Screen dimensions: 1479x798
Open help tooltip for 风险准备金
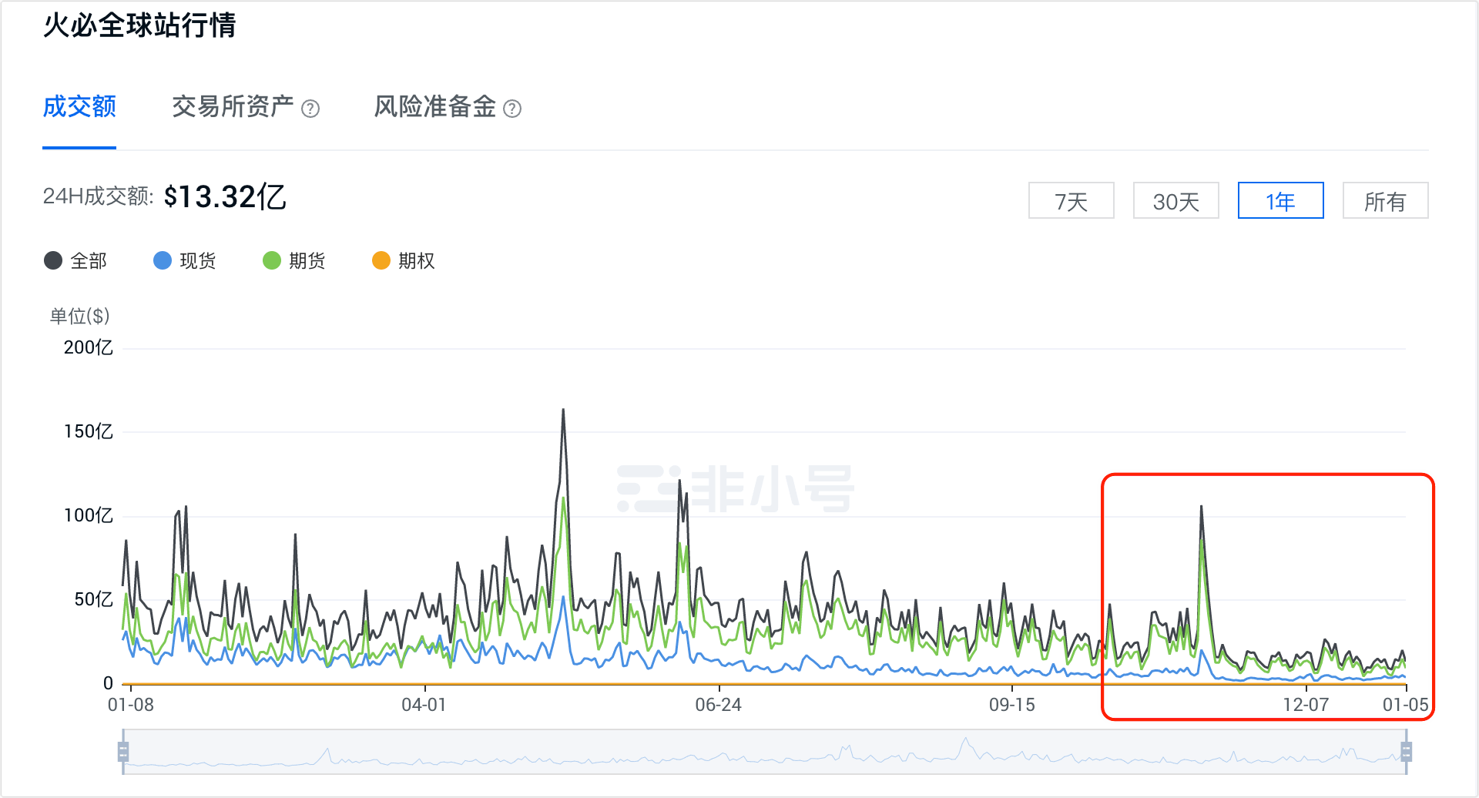[x=512, y=108]
